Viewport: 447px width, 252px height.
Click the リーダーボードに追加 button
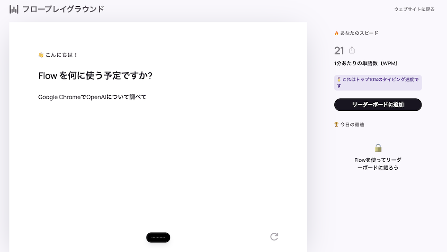[378, 105]
